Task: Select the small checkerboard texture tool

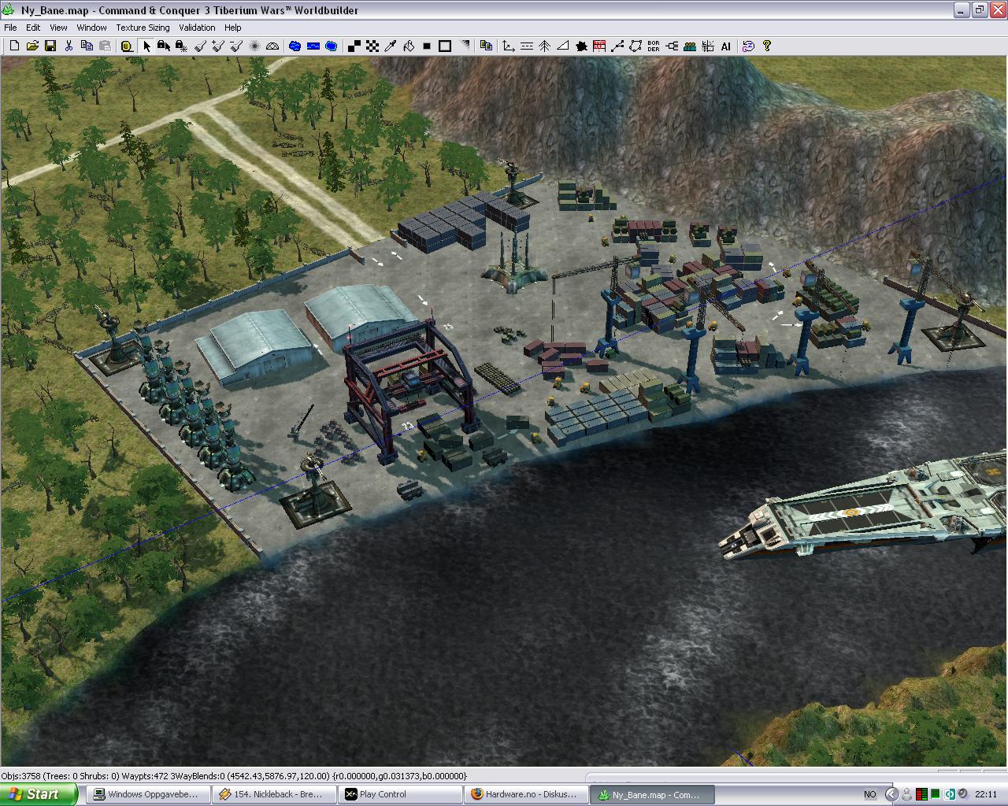Action: (x=372, y=46)
